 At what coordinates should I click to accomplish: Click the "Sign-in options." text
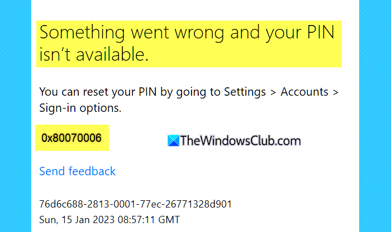tap(80, 107)
